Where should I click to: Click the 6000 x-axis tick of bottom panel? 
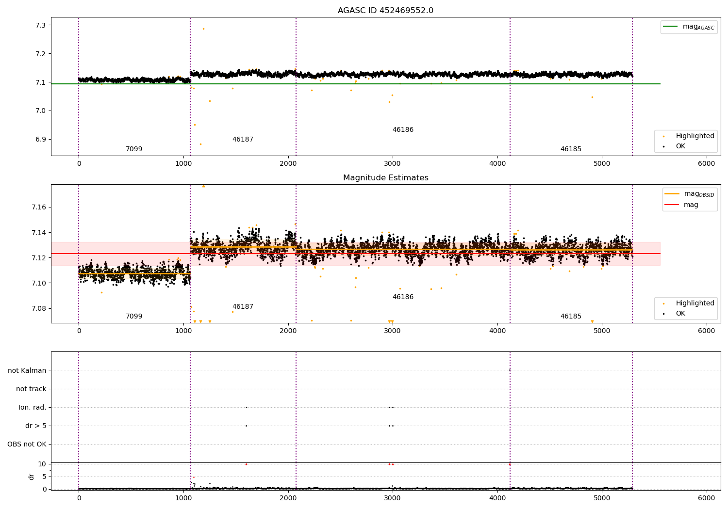coord(706,498)
